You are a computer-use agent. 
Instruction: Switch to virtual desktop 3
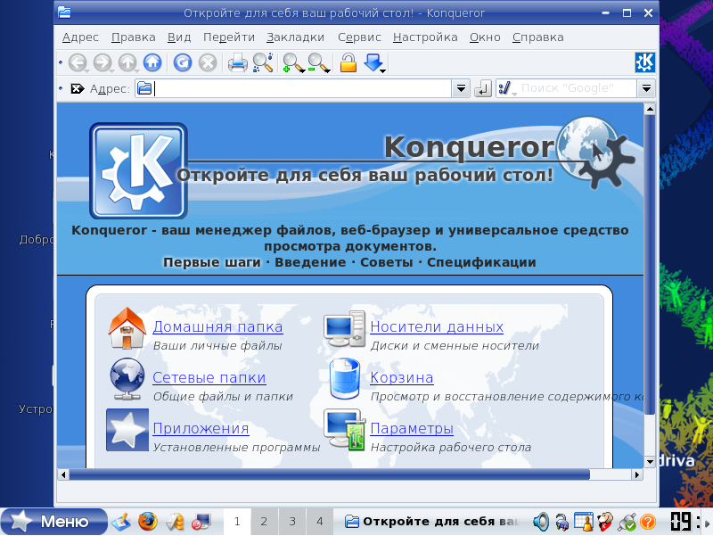tap(292, 522)
